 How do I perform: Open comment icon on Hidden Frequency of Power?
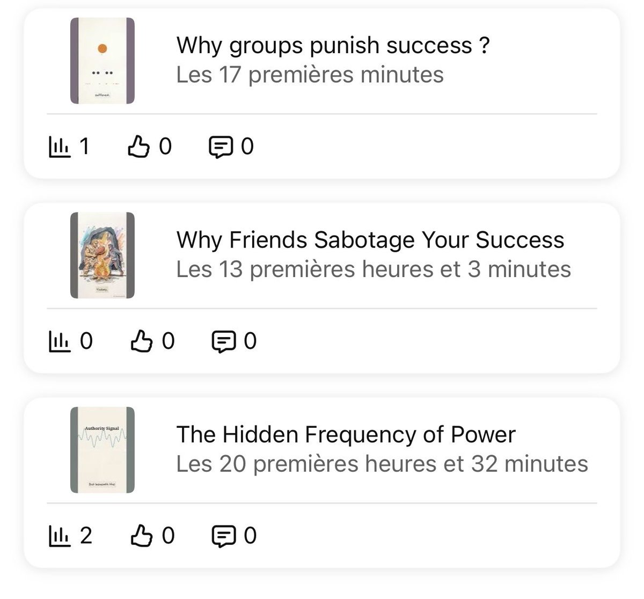[x=224, y=537]
